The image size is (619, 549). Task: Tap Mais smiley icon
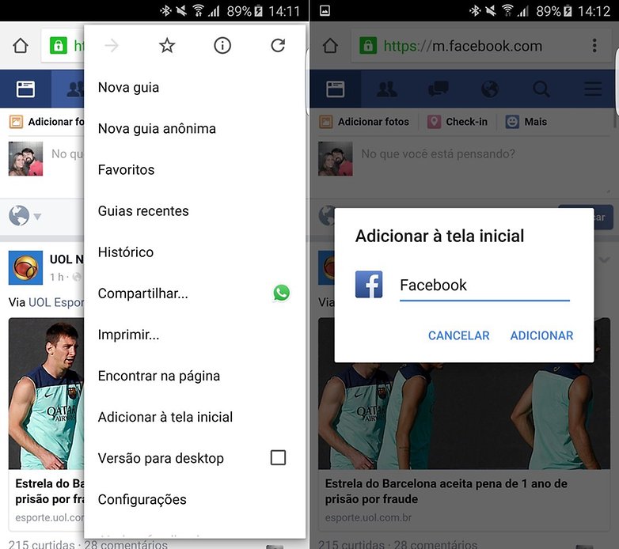pos(512,122)
